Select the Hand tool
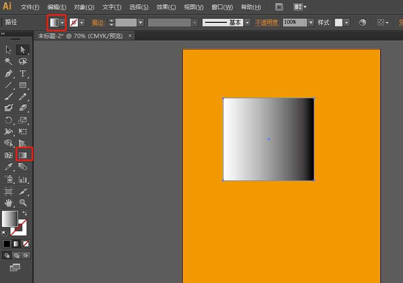This screenshot has height=283, width=403. tap(9, 203)
